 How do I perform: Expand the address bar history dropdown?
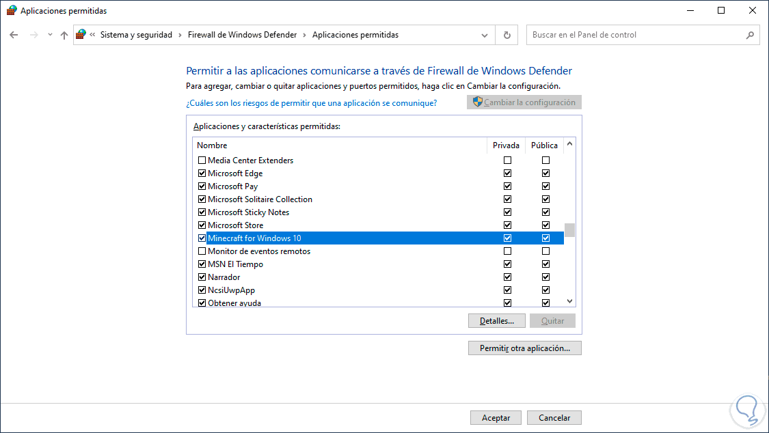[x=485, y=35]
